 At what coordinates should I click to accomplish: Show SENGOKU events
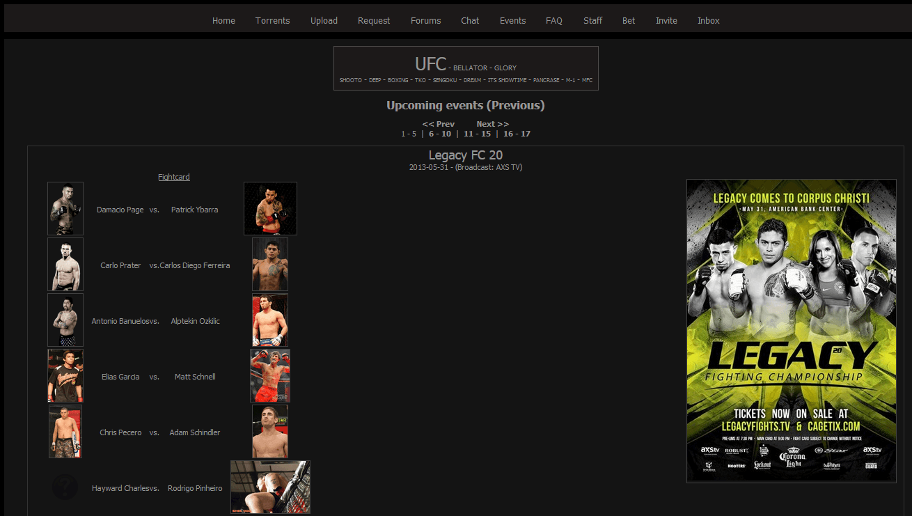coord(445,81)
